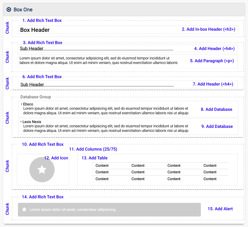Click the Chunk label beside the alert bar

click(7, 209)
